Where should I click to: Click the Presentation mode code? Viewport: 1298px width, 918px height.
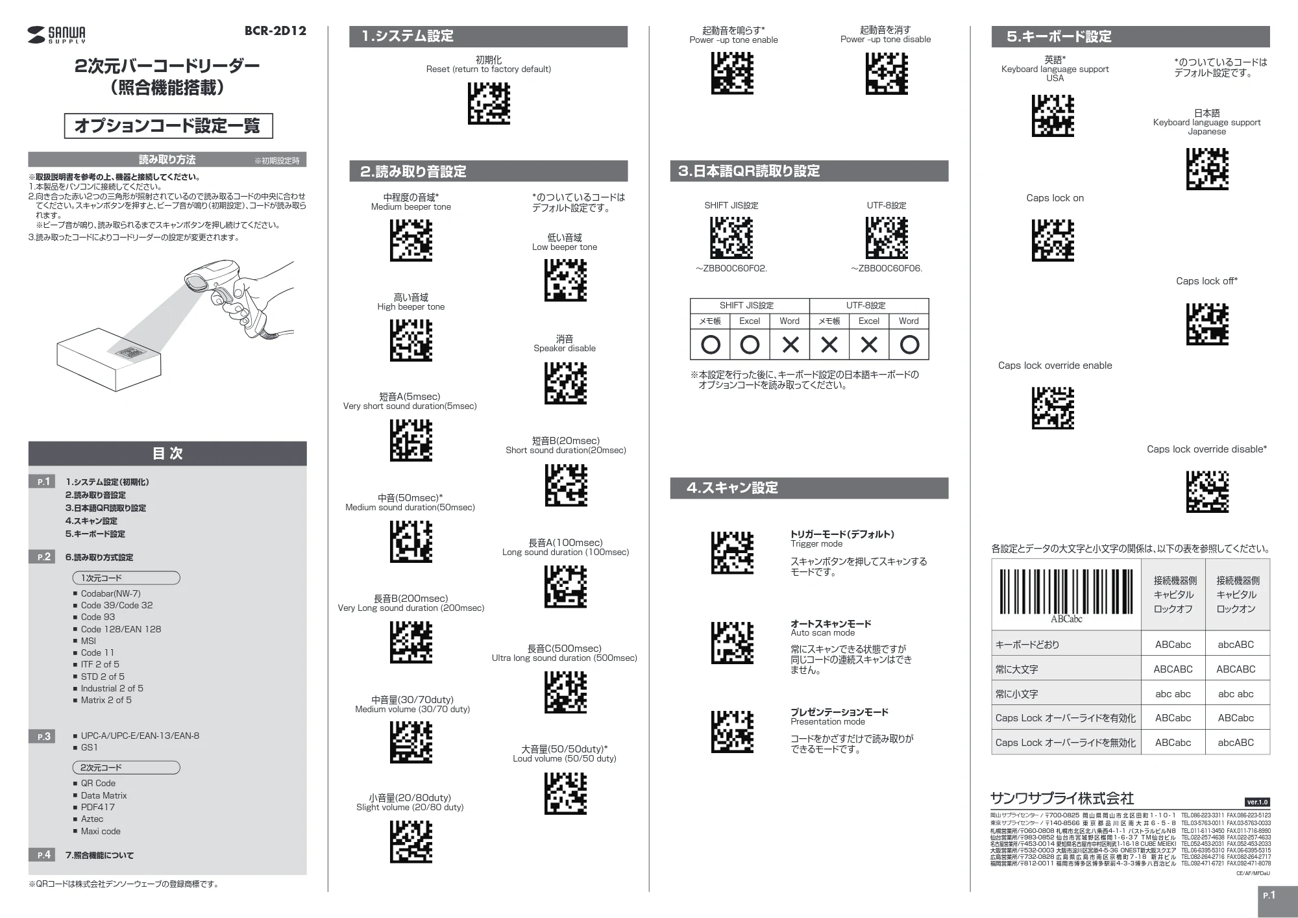click(733, 732)
